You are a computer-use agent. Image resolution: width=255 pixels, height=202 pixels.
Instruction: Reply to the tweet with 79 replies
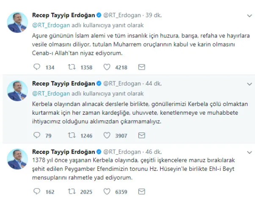click(x=37, y=135)
